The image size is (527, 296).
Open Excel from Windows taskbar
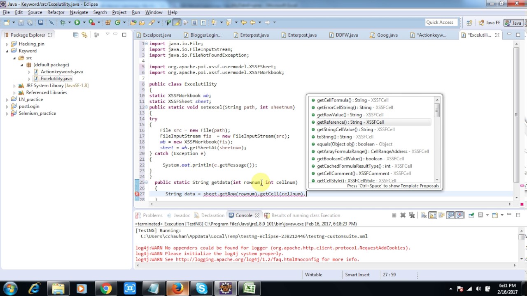point(249,289)
